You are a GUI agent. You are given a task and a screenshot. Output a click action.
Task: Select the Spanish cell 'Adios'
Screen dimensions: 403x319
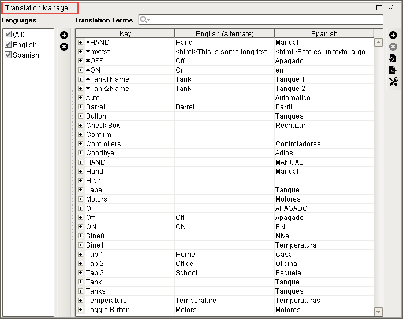[x=324, y=153]
